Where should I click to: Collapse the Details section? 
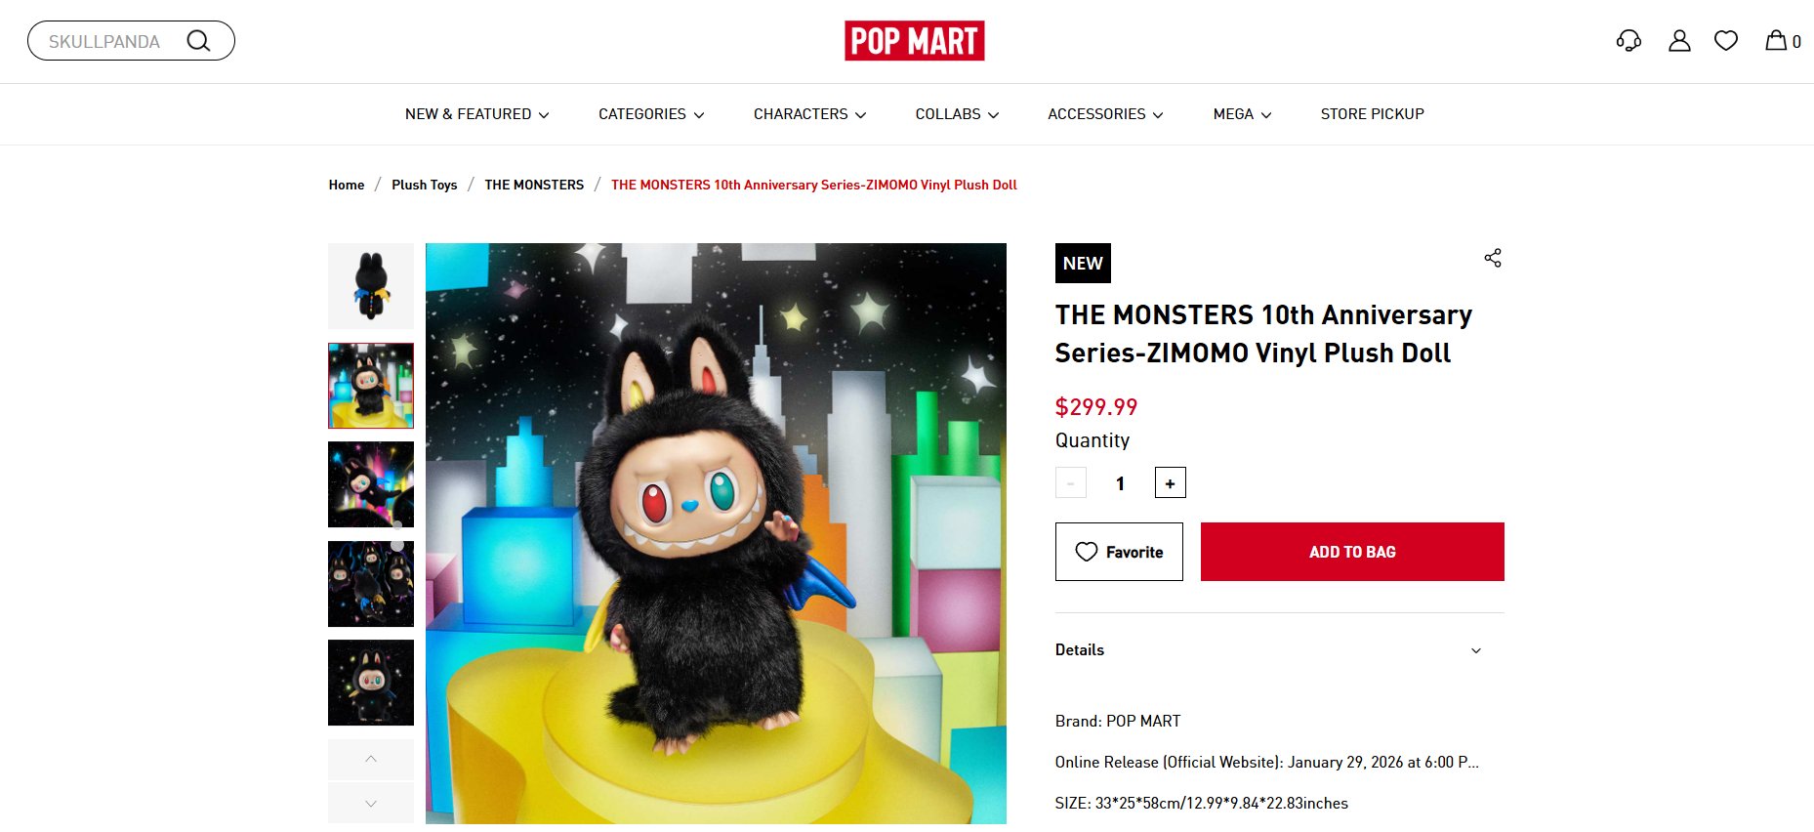[x=1477, y=649]
